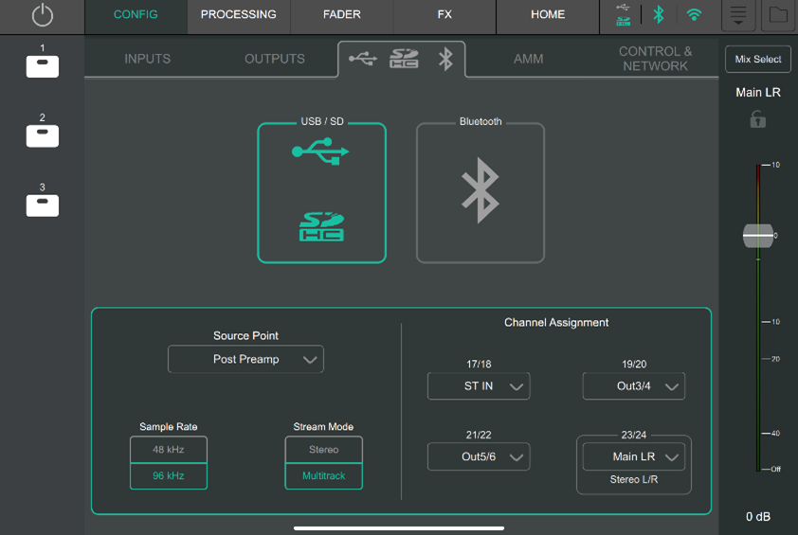Image resolution: width=798 pixels, height=535 pixels.
Task: Open the 17/18 ST IN dropdown
Action: [479, 386]
